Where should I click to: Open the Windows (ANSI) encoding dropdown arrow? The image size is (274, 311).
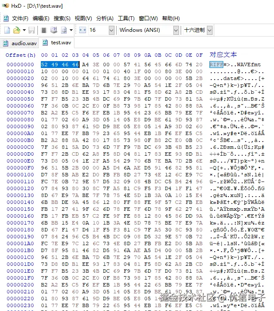point(176,31)
